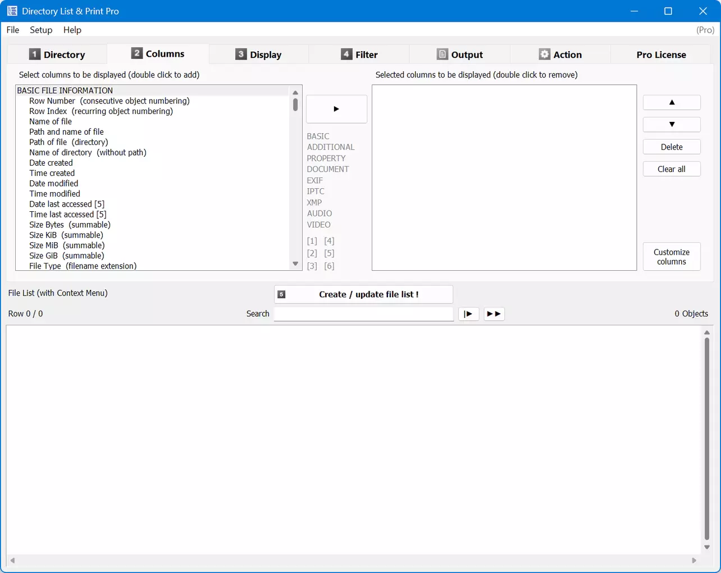
Task: Click the Clear all button
Action: pos(672,169)
